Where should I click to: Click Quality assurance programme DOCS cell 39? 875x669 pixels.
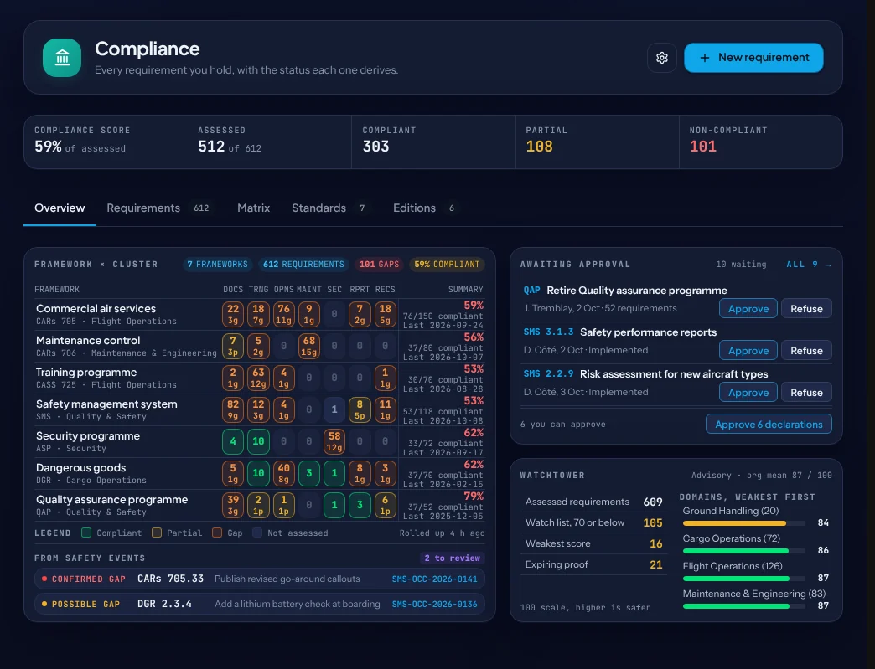point(233,505)
